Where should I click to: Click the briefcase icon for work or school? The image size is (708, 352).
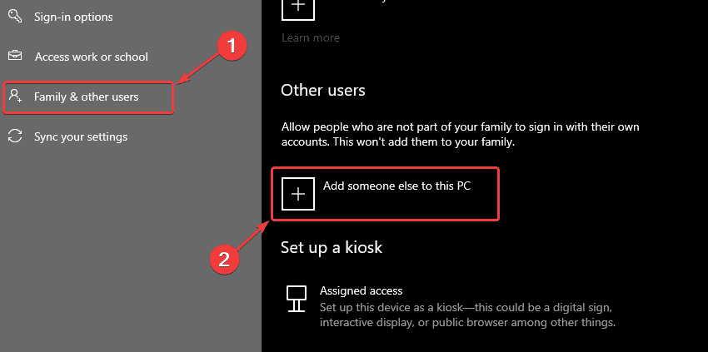(15, 56)
